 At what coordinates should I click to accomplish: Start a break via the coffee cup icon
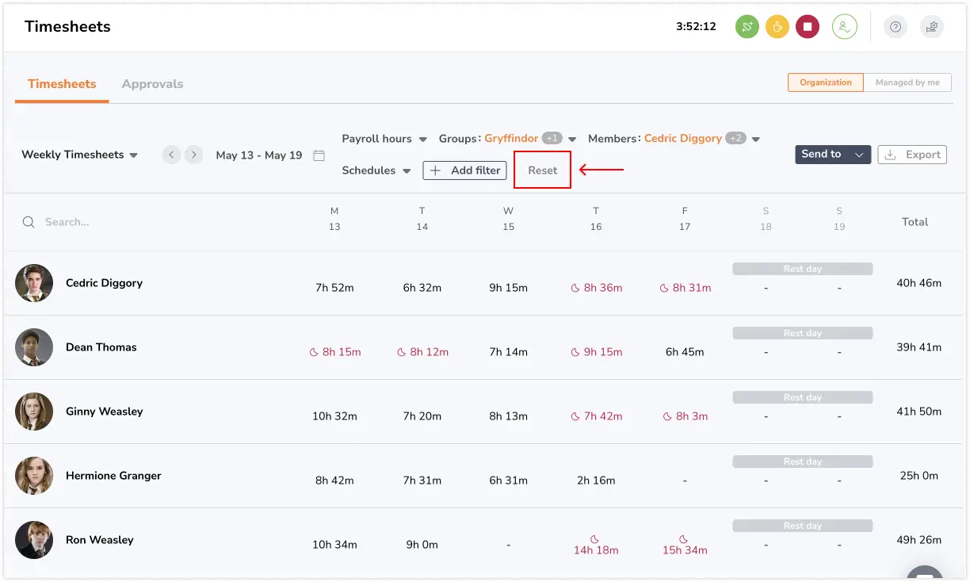777,26
